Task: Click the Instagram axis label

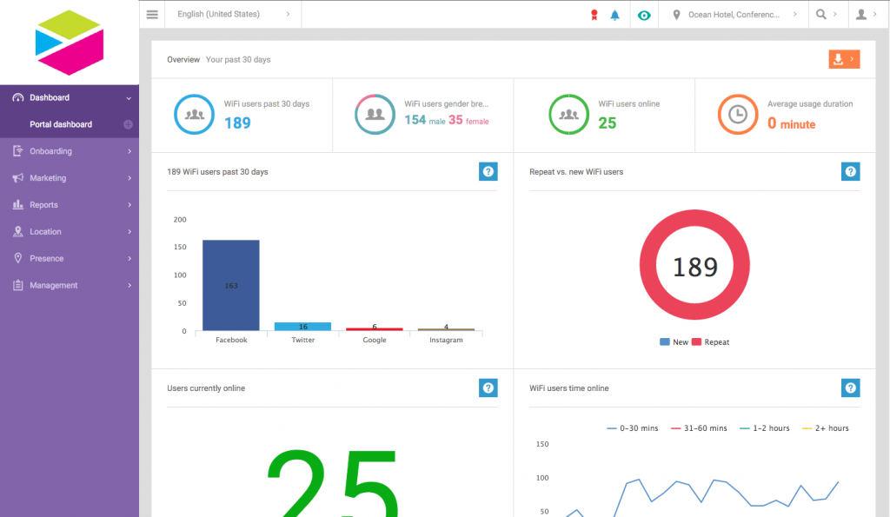Action: (x=446, y=340)
